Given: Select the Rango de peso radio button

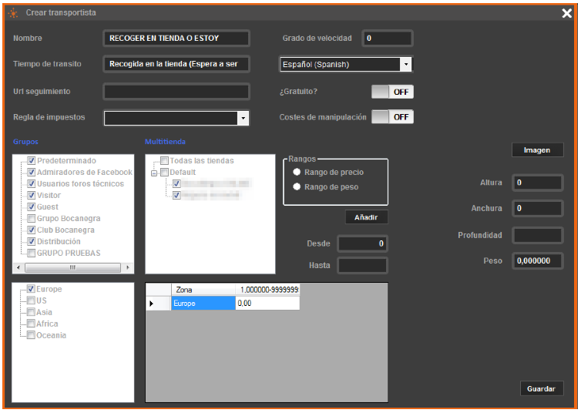Looking at the screenshot, I should 297,186.
